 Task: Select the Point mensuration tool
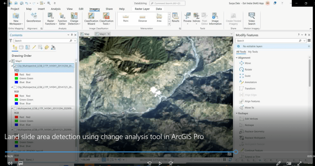point(126,18)
